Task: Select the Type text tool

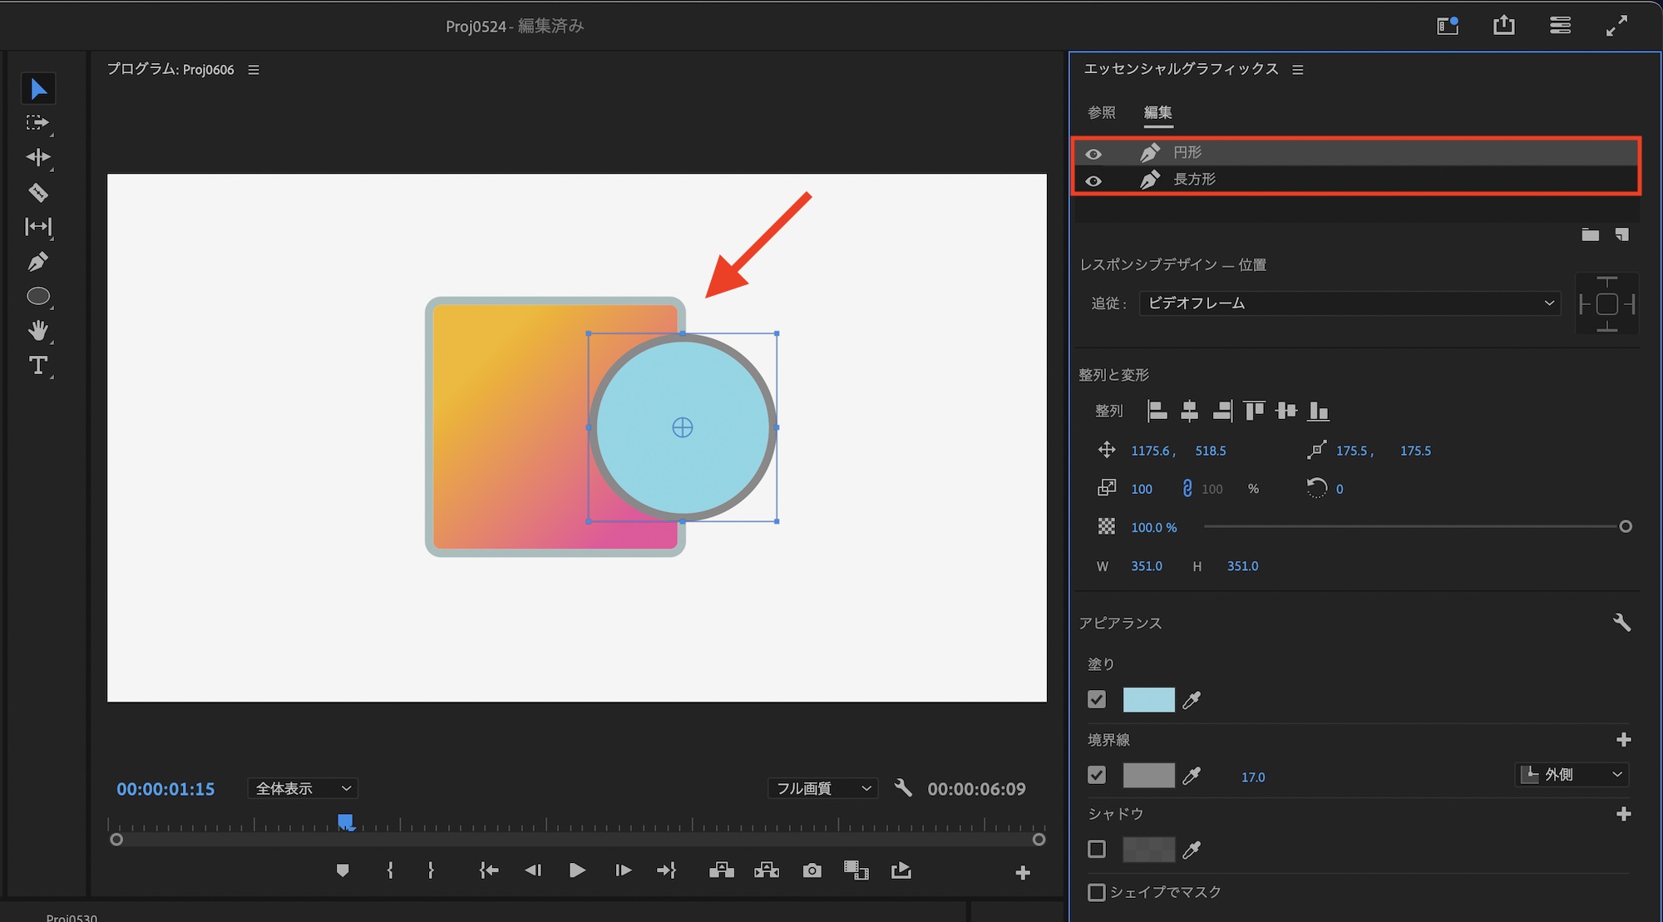Action: (x=38, y=366)
